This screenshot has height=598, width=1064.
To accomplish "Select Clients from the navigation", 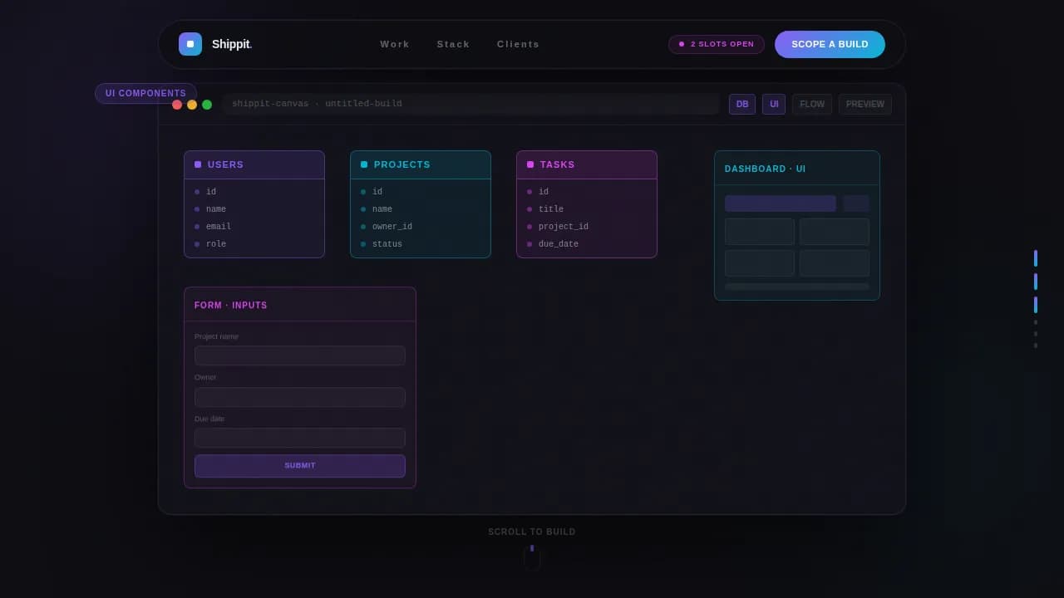I will coord(518,44).
